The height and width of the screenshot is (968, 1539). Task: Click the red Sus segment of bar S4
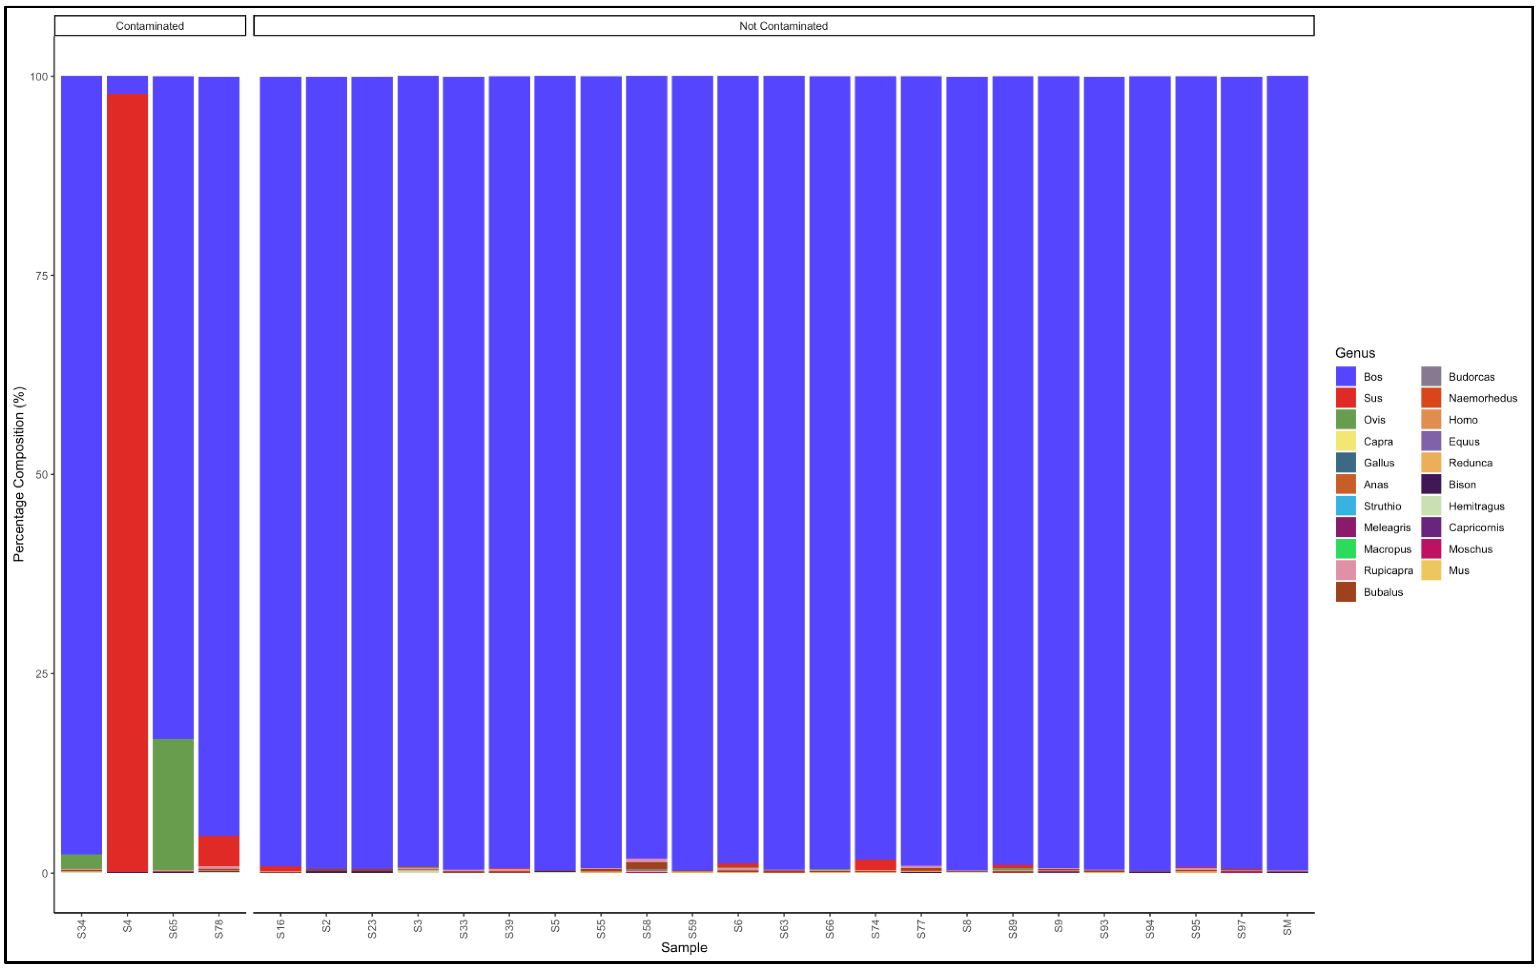click(127, 479)
